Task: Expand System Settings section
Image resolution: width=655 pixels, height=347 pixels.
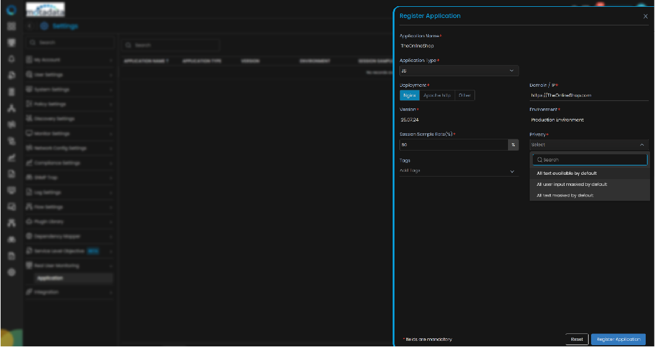Action: 69,90
